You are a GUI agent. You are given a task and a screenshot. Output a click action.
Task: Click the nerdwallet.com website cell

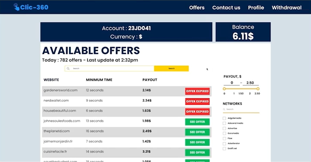56,101
